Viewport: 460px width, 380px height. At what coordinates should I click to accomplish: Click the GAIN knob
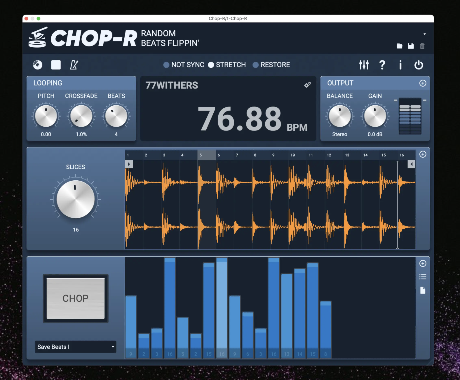[x=375, y=116]
